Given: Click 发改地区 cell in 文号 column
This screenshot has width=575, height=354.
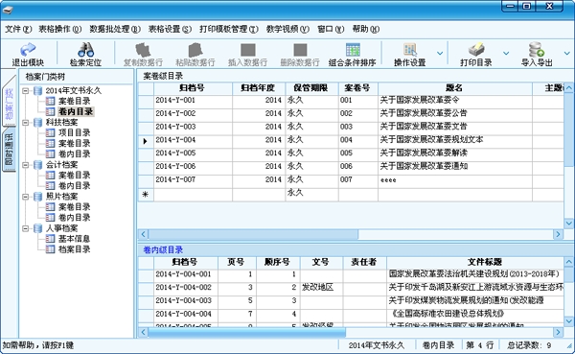Looking at the screenshot, I should (x=321, y=288).
